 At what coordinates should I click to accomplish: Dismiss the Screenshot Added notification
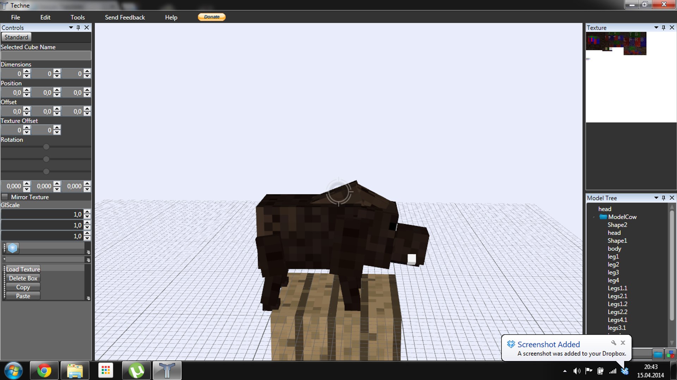623,343
